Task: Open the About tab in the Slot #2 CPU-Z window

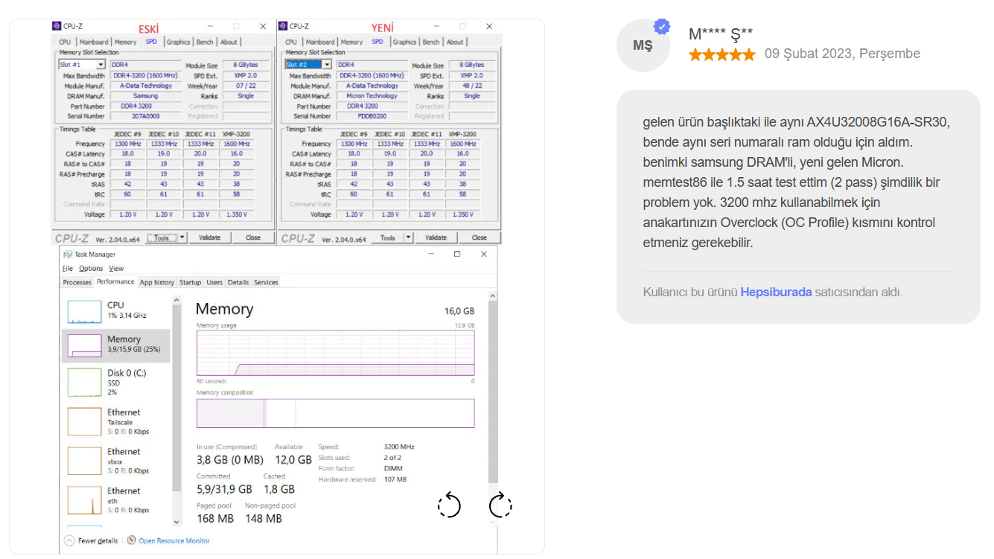Action: (455, 42)
